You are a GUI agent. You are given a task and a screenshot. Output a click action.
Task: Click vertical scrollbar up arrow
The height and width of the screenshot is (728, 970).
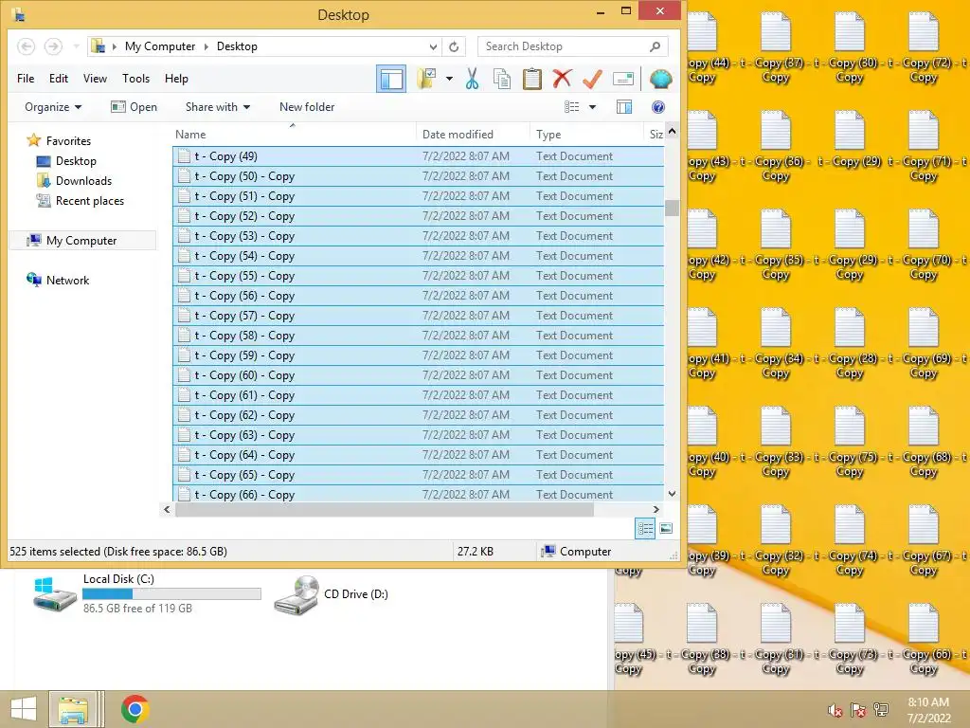(x=672, y=131)
